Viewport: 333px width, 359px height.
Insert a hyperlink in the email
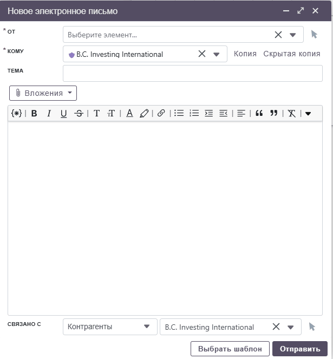tap(161, 113)
